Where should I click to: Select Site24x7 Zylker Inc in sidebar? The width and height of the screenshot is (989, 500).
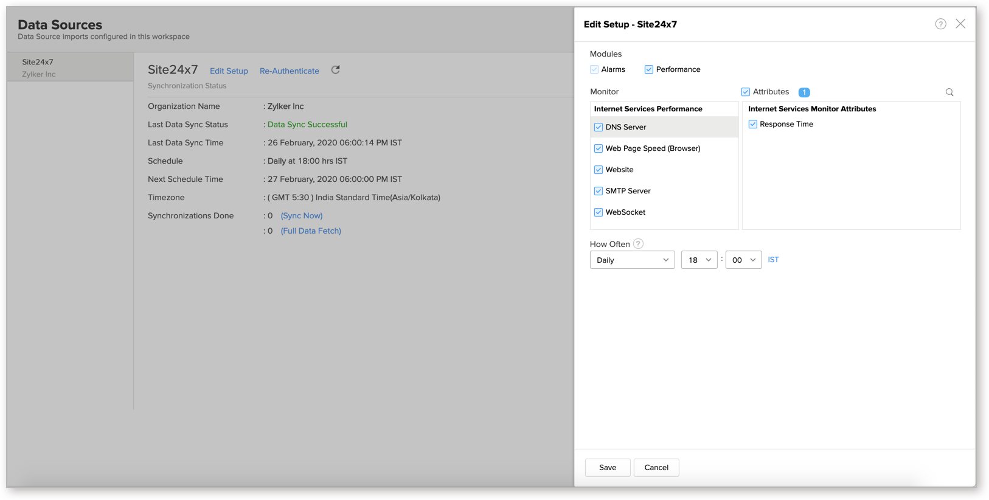(70, 68)
